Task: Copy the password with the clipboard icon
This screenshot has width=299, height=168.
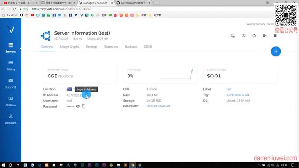Action: [84, 106]
